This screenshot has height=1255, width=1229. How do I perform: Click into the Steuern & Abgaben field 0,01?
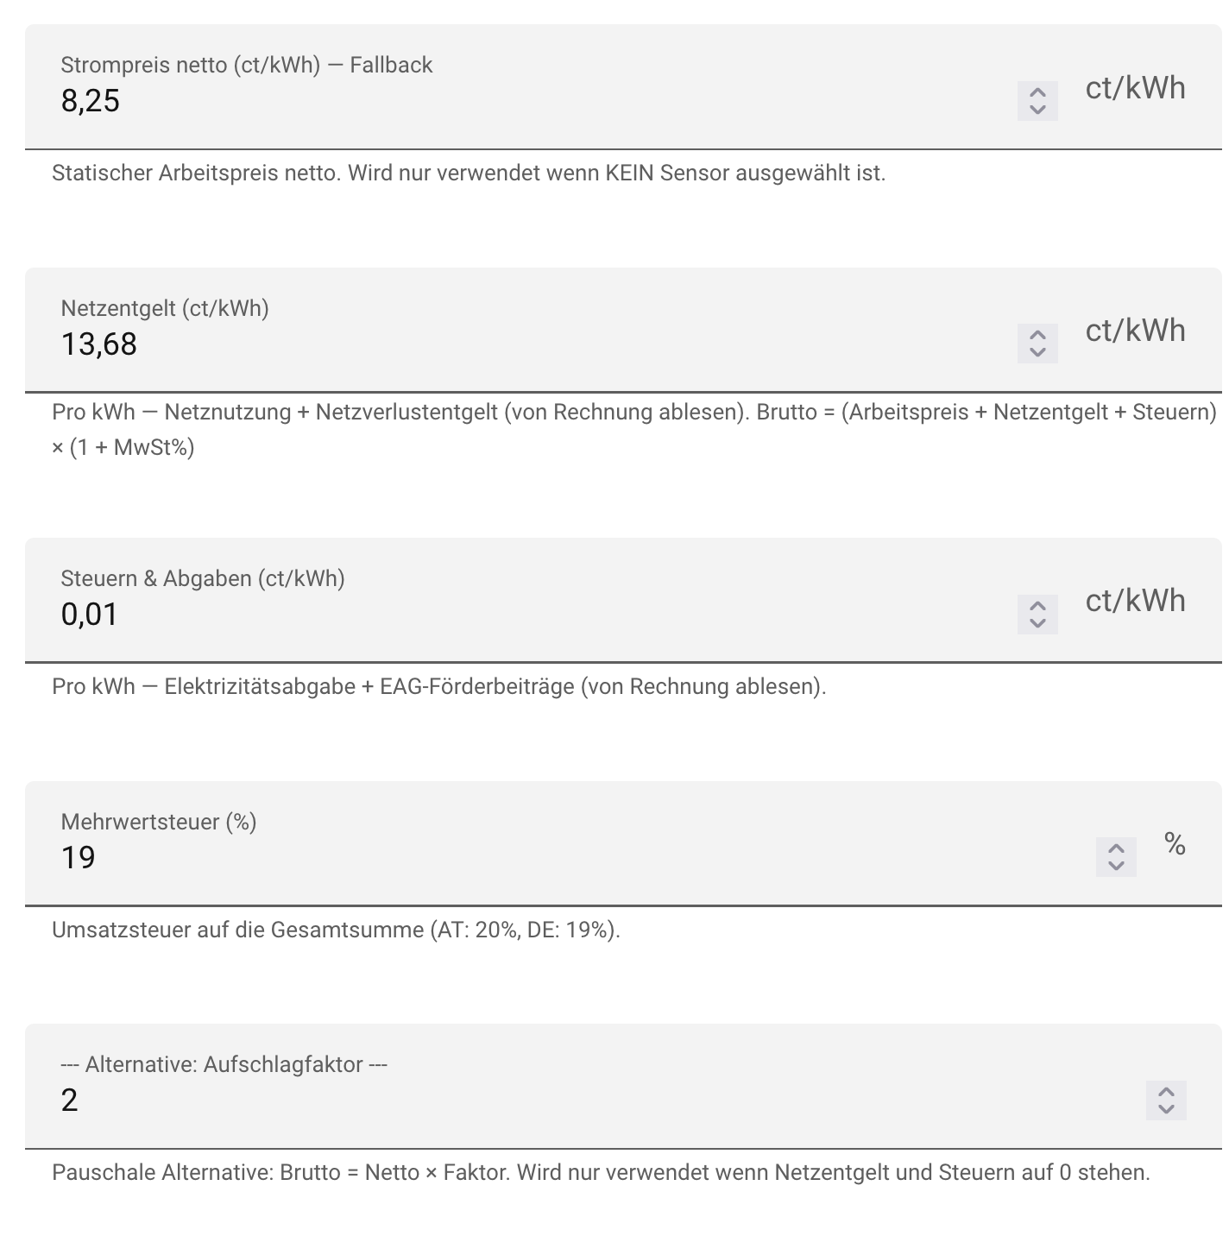(535, 615)
